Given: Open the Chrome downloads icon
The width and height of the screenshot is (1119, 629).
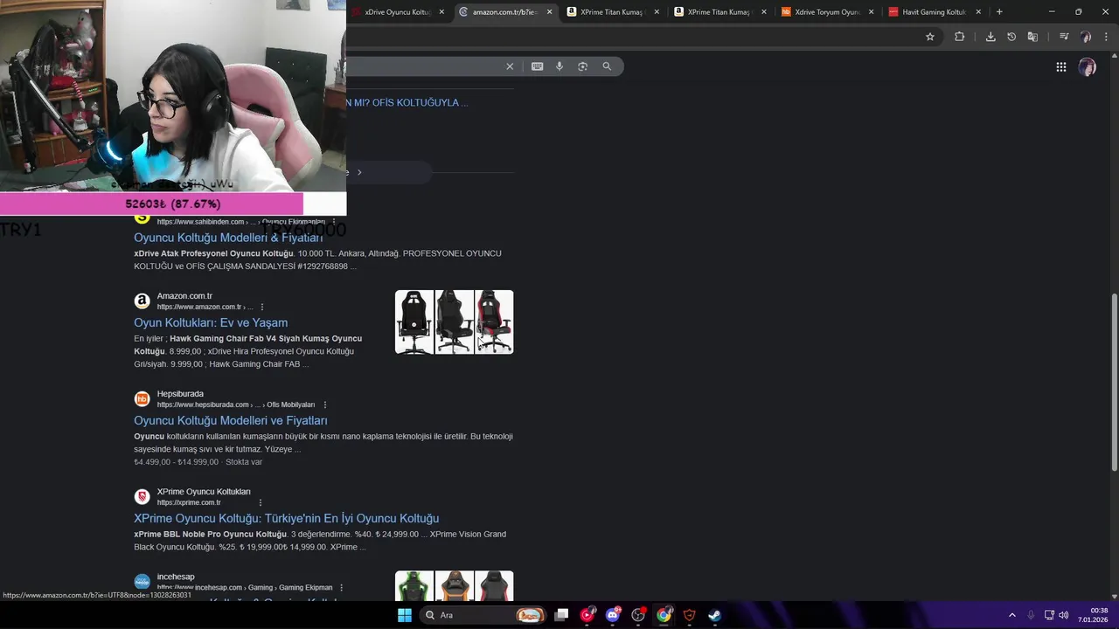Looking at the screenshot, I should (990, 37).
